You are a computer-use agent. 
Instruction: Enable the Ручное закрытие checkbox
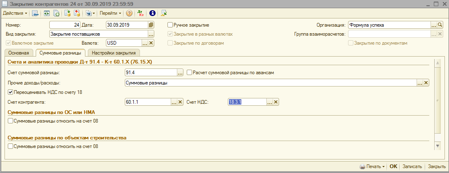point(170,25)
